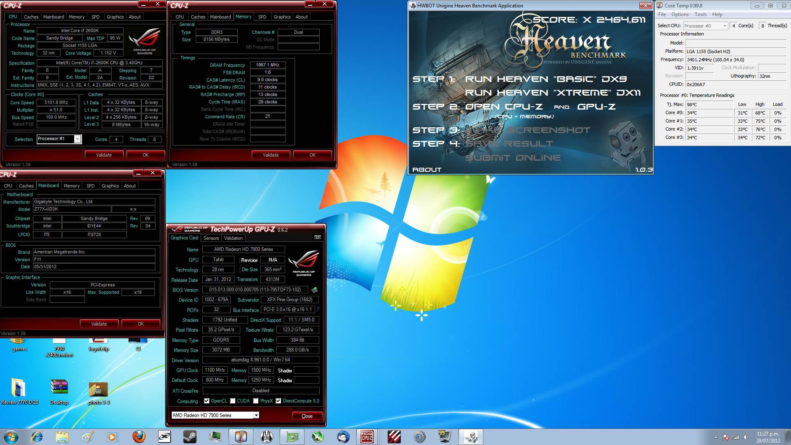
Task: Click the GPU-Z BIOS save chip icon
Action: coord(314,290)
